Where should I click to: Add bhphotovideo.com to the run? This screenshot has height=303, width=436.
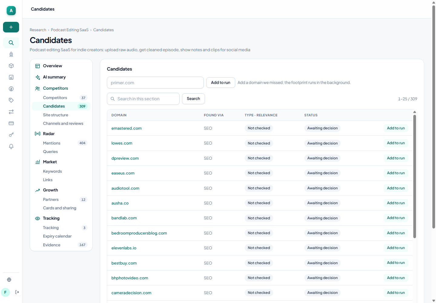pyautogui.click(x=396, y=278)
